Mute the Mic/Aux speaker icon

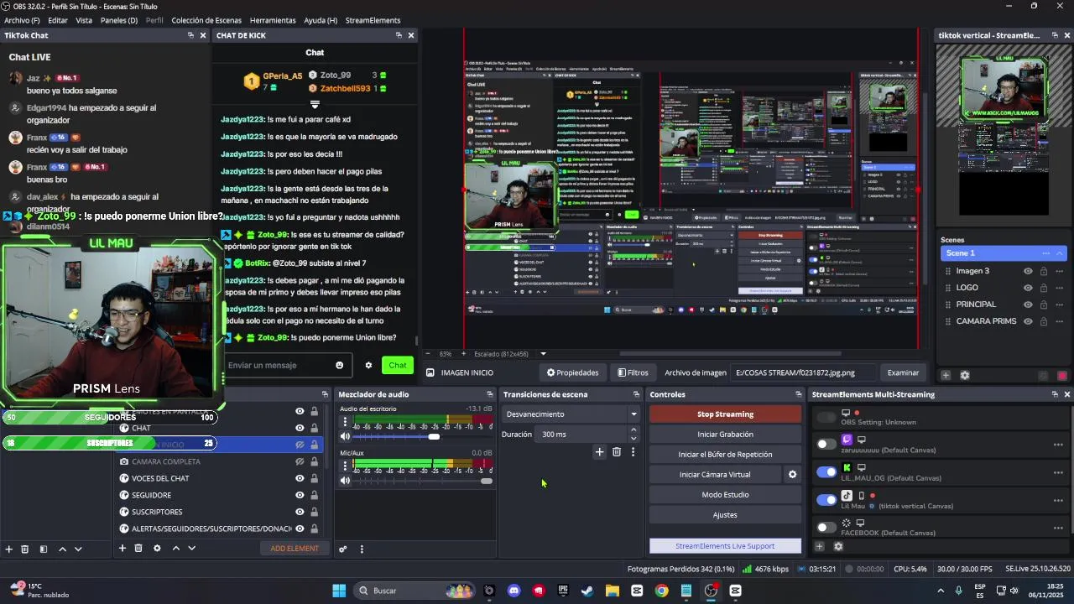[345, 481]
